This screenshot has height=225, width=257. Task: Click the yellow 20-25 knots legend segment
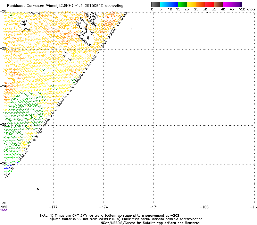pos(192,4)
